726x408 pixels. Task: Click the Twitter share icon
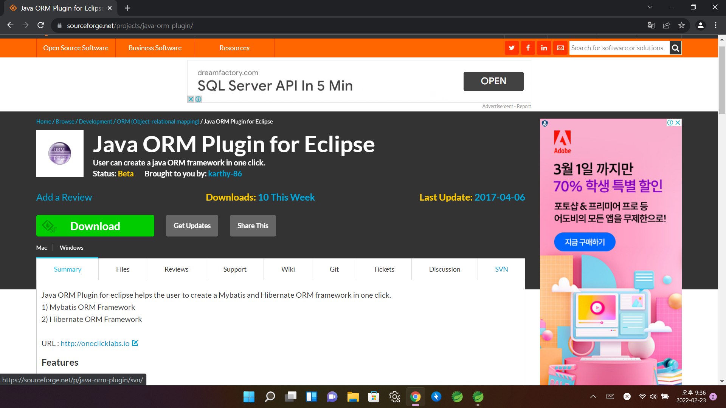pyautogui.click(x=512, y=48)
